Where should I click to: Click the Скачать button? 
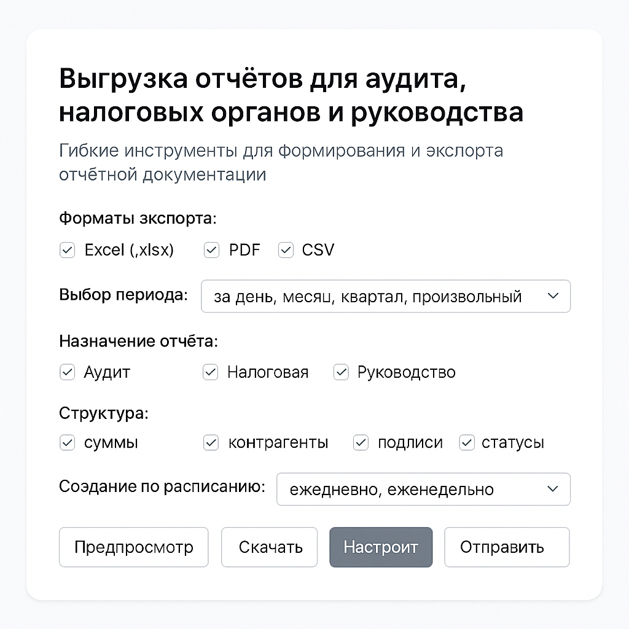pos(269,547)
